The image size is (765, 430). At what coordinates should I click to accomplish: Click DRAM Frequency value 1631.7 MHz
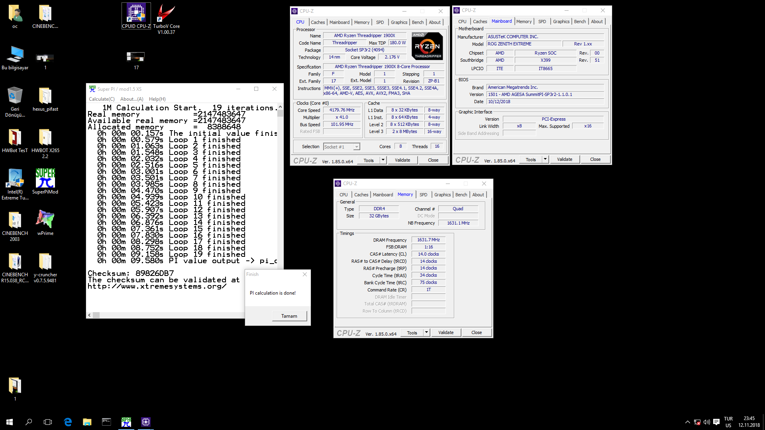point(428,240)
